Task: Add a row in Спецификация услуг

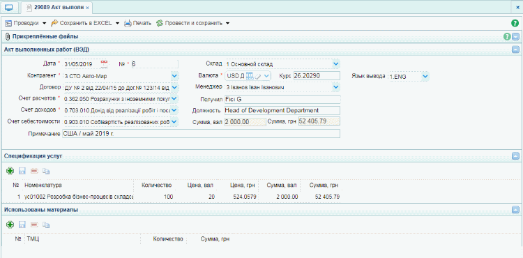Action: 10,172
